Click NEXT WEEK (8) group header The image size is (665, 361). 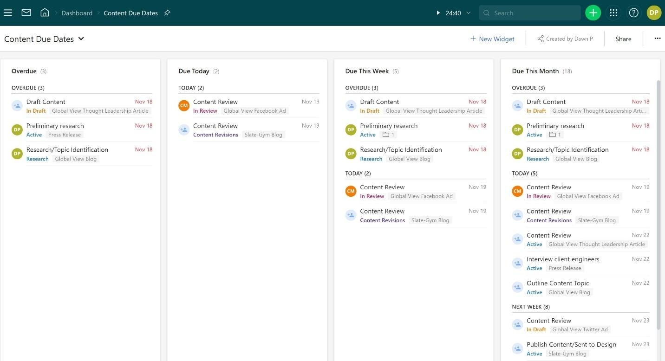tap(531, 307)
